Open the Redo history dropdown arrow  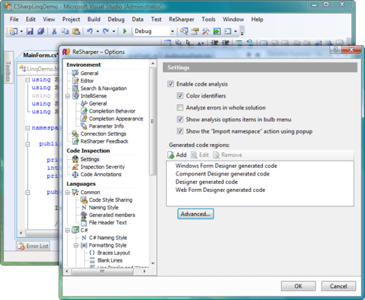click(113, 31)
